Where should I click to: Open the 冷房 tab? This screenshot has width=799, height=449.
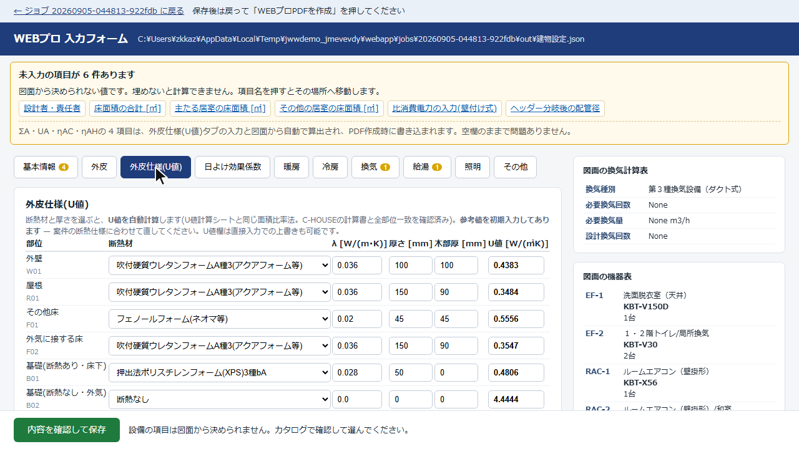[x=330, y=167]
